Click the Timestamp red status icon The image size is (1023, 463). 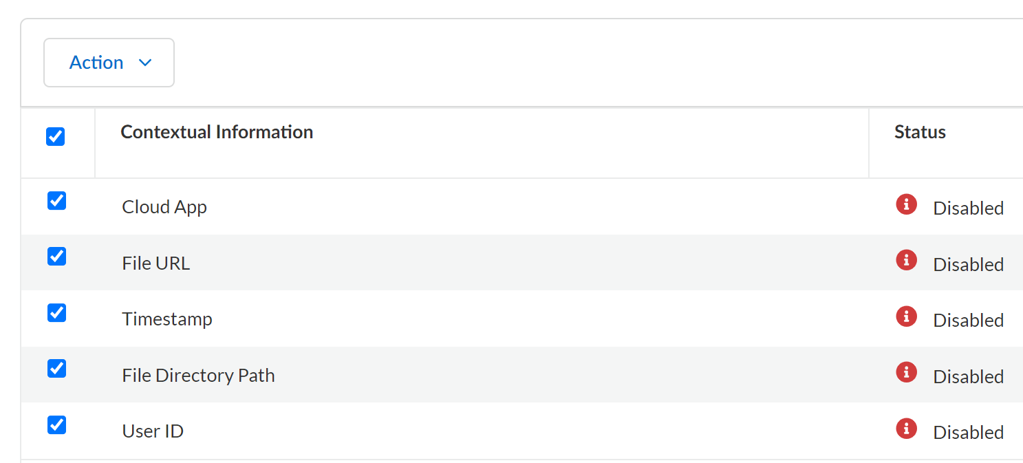[906, 316]
